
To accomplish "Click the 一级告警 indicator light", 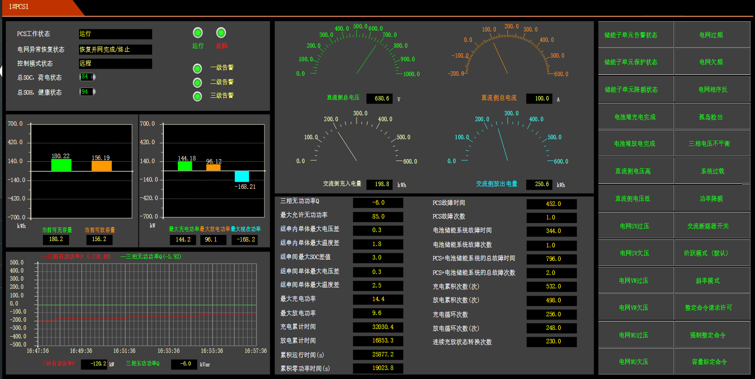I will tap(197, 68).
